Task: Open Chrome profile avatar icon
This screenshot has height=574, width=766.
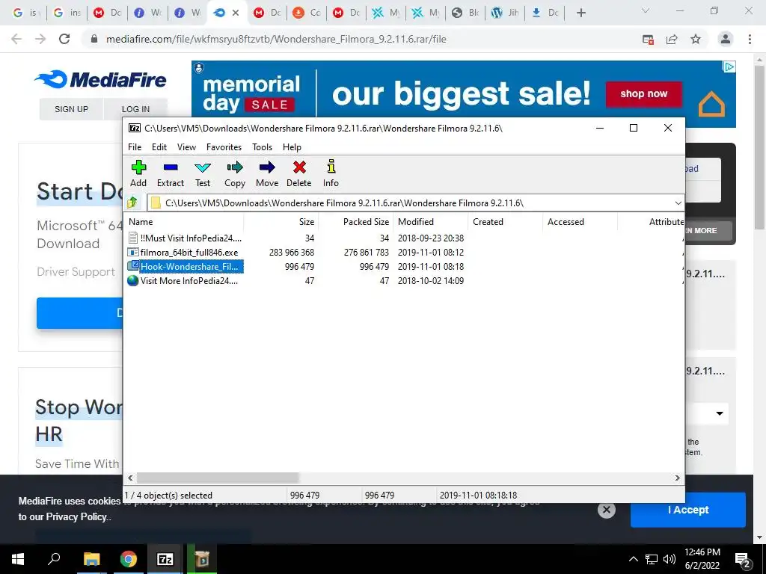Action: click(x=726, y=39)
